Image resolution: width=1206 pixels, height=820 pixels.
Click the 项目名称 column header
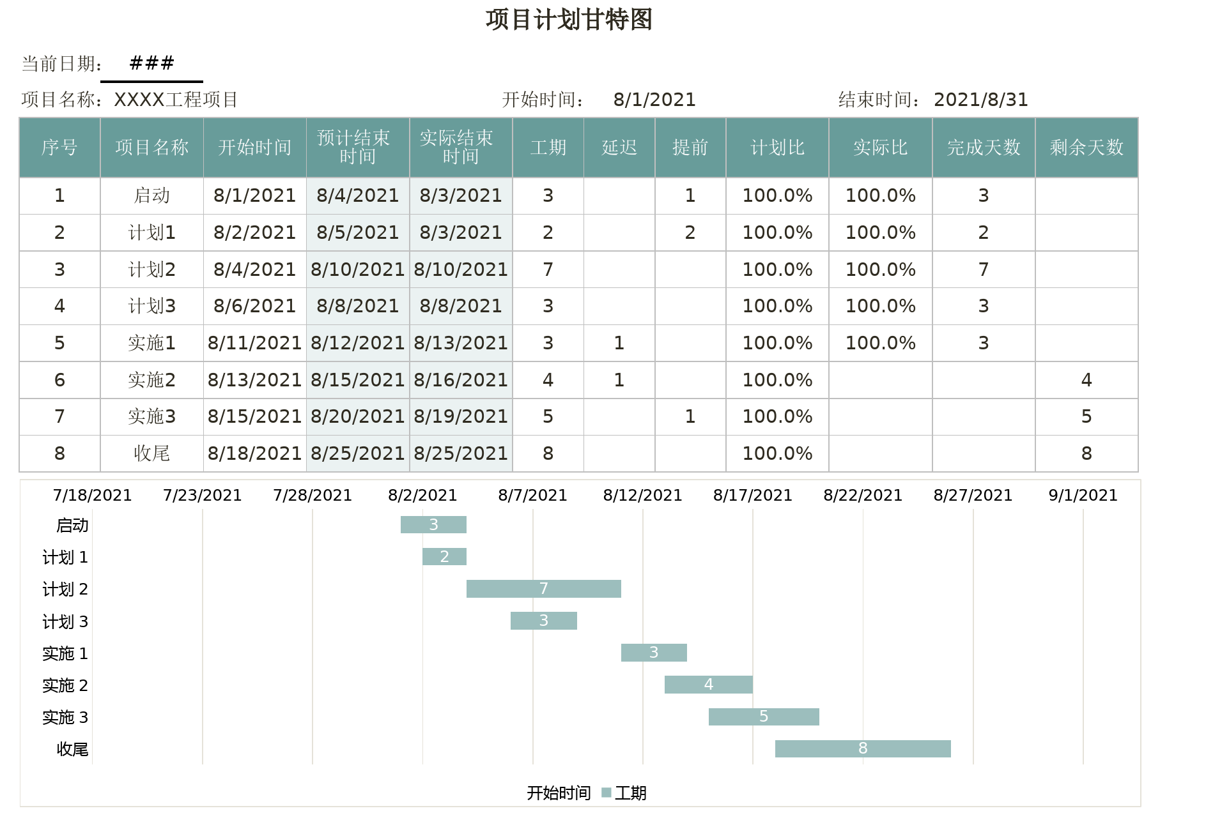click(151, 148)
